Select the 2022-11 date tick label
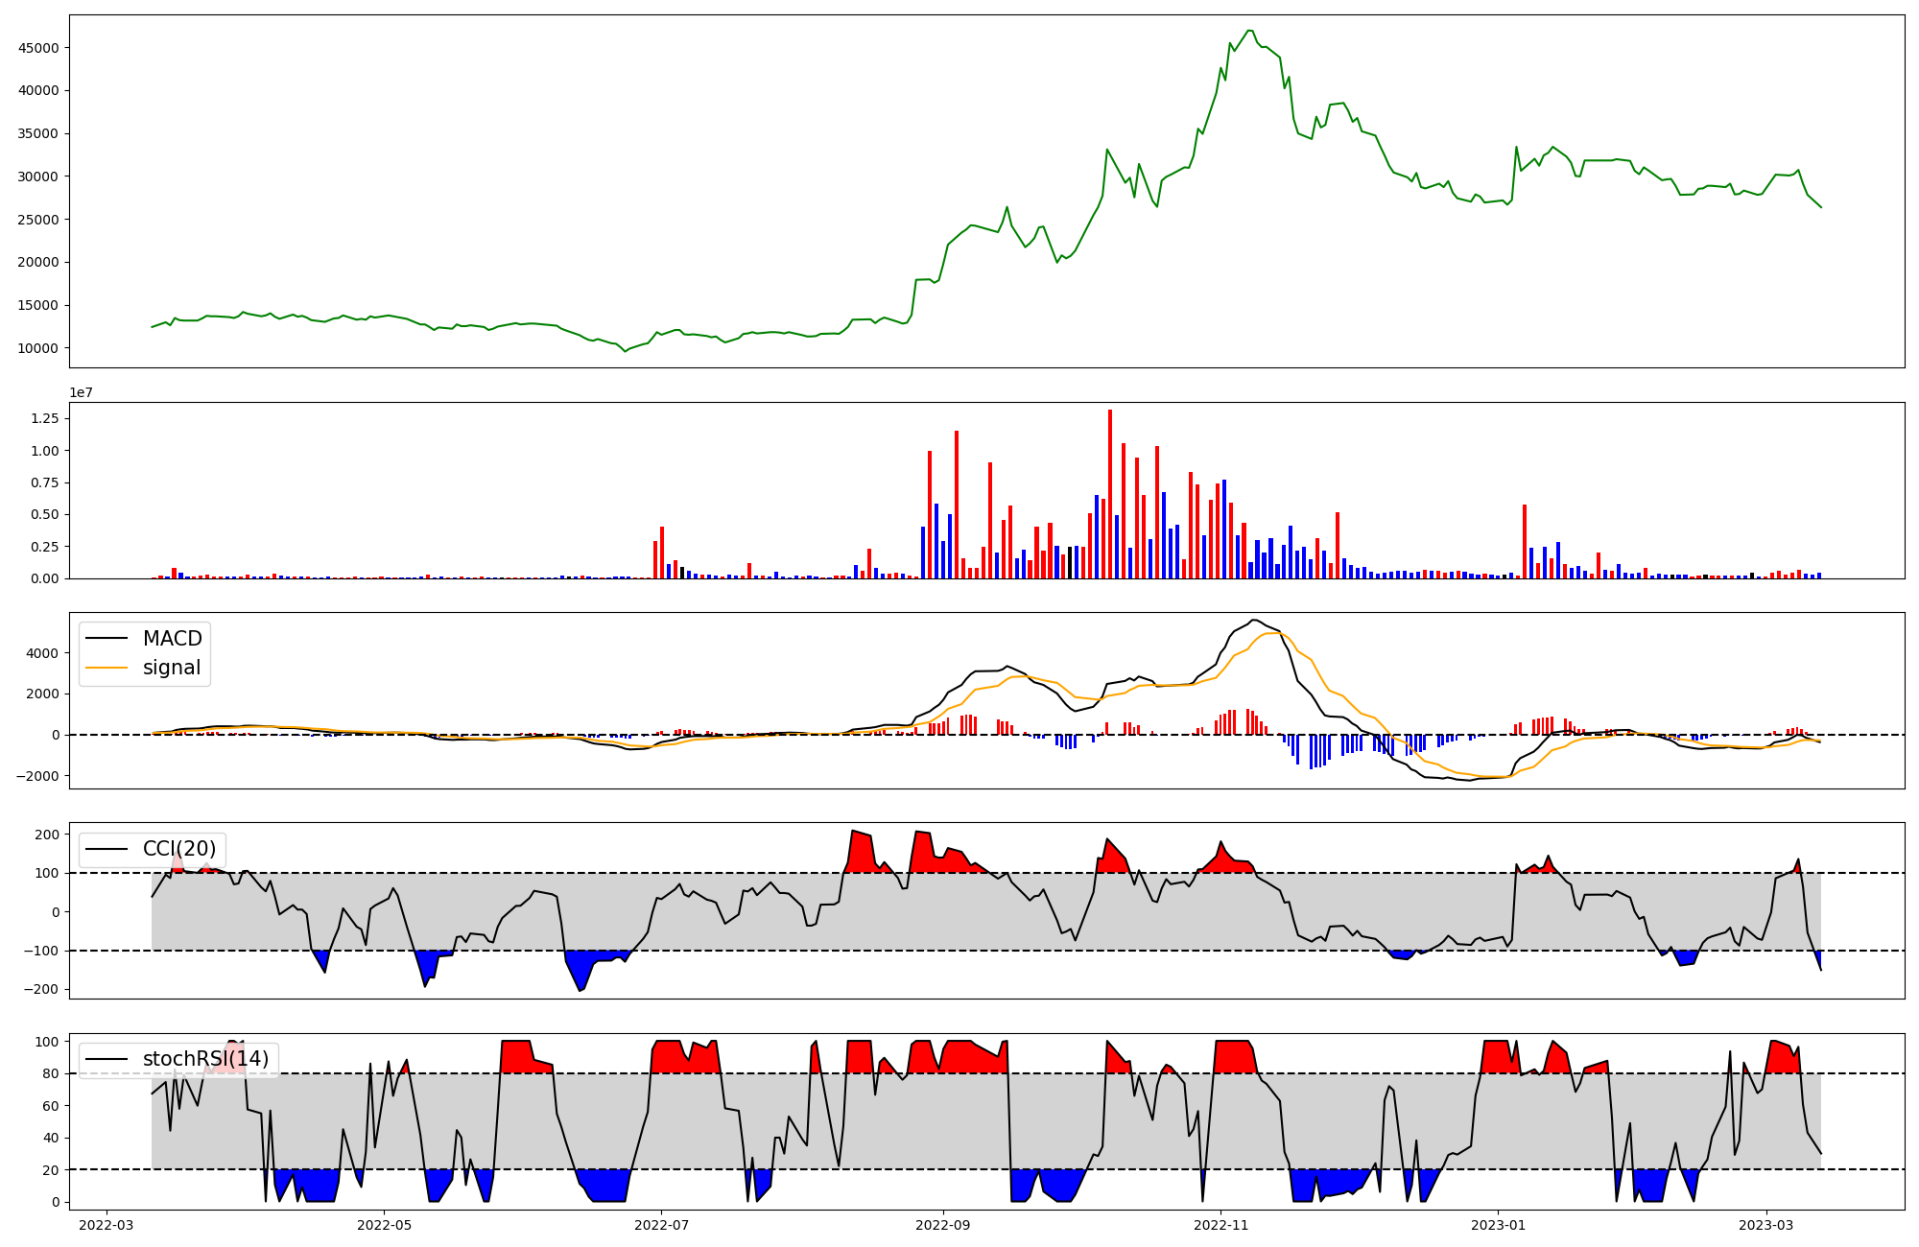Image resolution: width=1919 pixels, height=1247 pixels. point(1220,1224)
